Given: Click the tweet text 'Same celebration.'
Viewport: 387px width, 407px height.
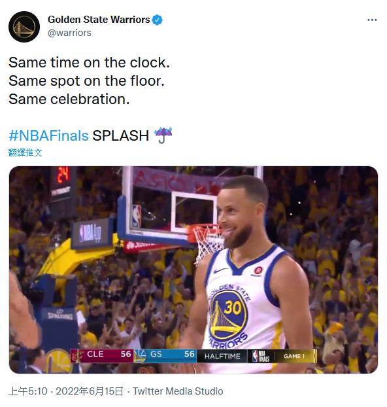Looking at the screenshot, I should tap(69, 99).
